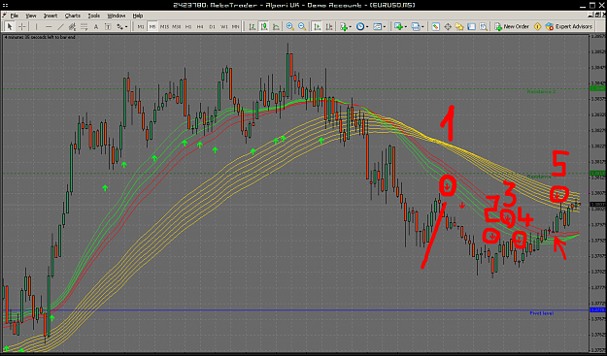Open the Navigator folder-star icon
The height and width of the screenshot is (356, 607).
click(459, 26)
